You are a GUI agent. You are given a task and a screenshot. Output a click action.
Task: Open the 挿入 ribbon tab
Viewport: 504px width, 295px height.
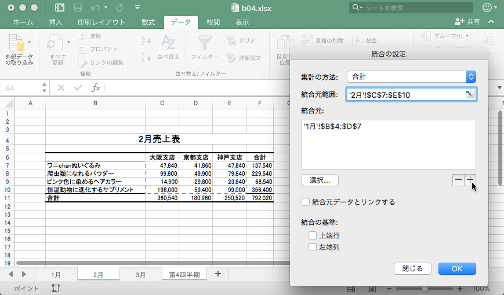[55, 22]
